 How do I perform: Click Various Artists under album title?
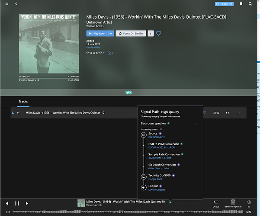pos(95,26)
